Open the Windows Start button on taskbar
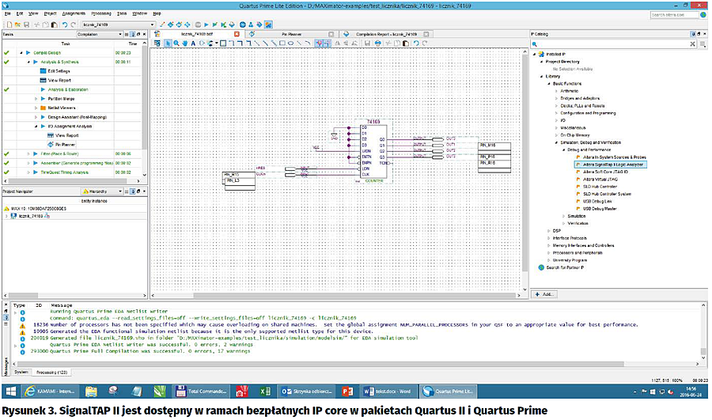Viewport: 712px width, 420px height. click(x=10, y=392)
